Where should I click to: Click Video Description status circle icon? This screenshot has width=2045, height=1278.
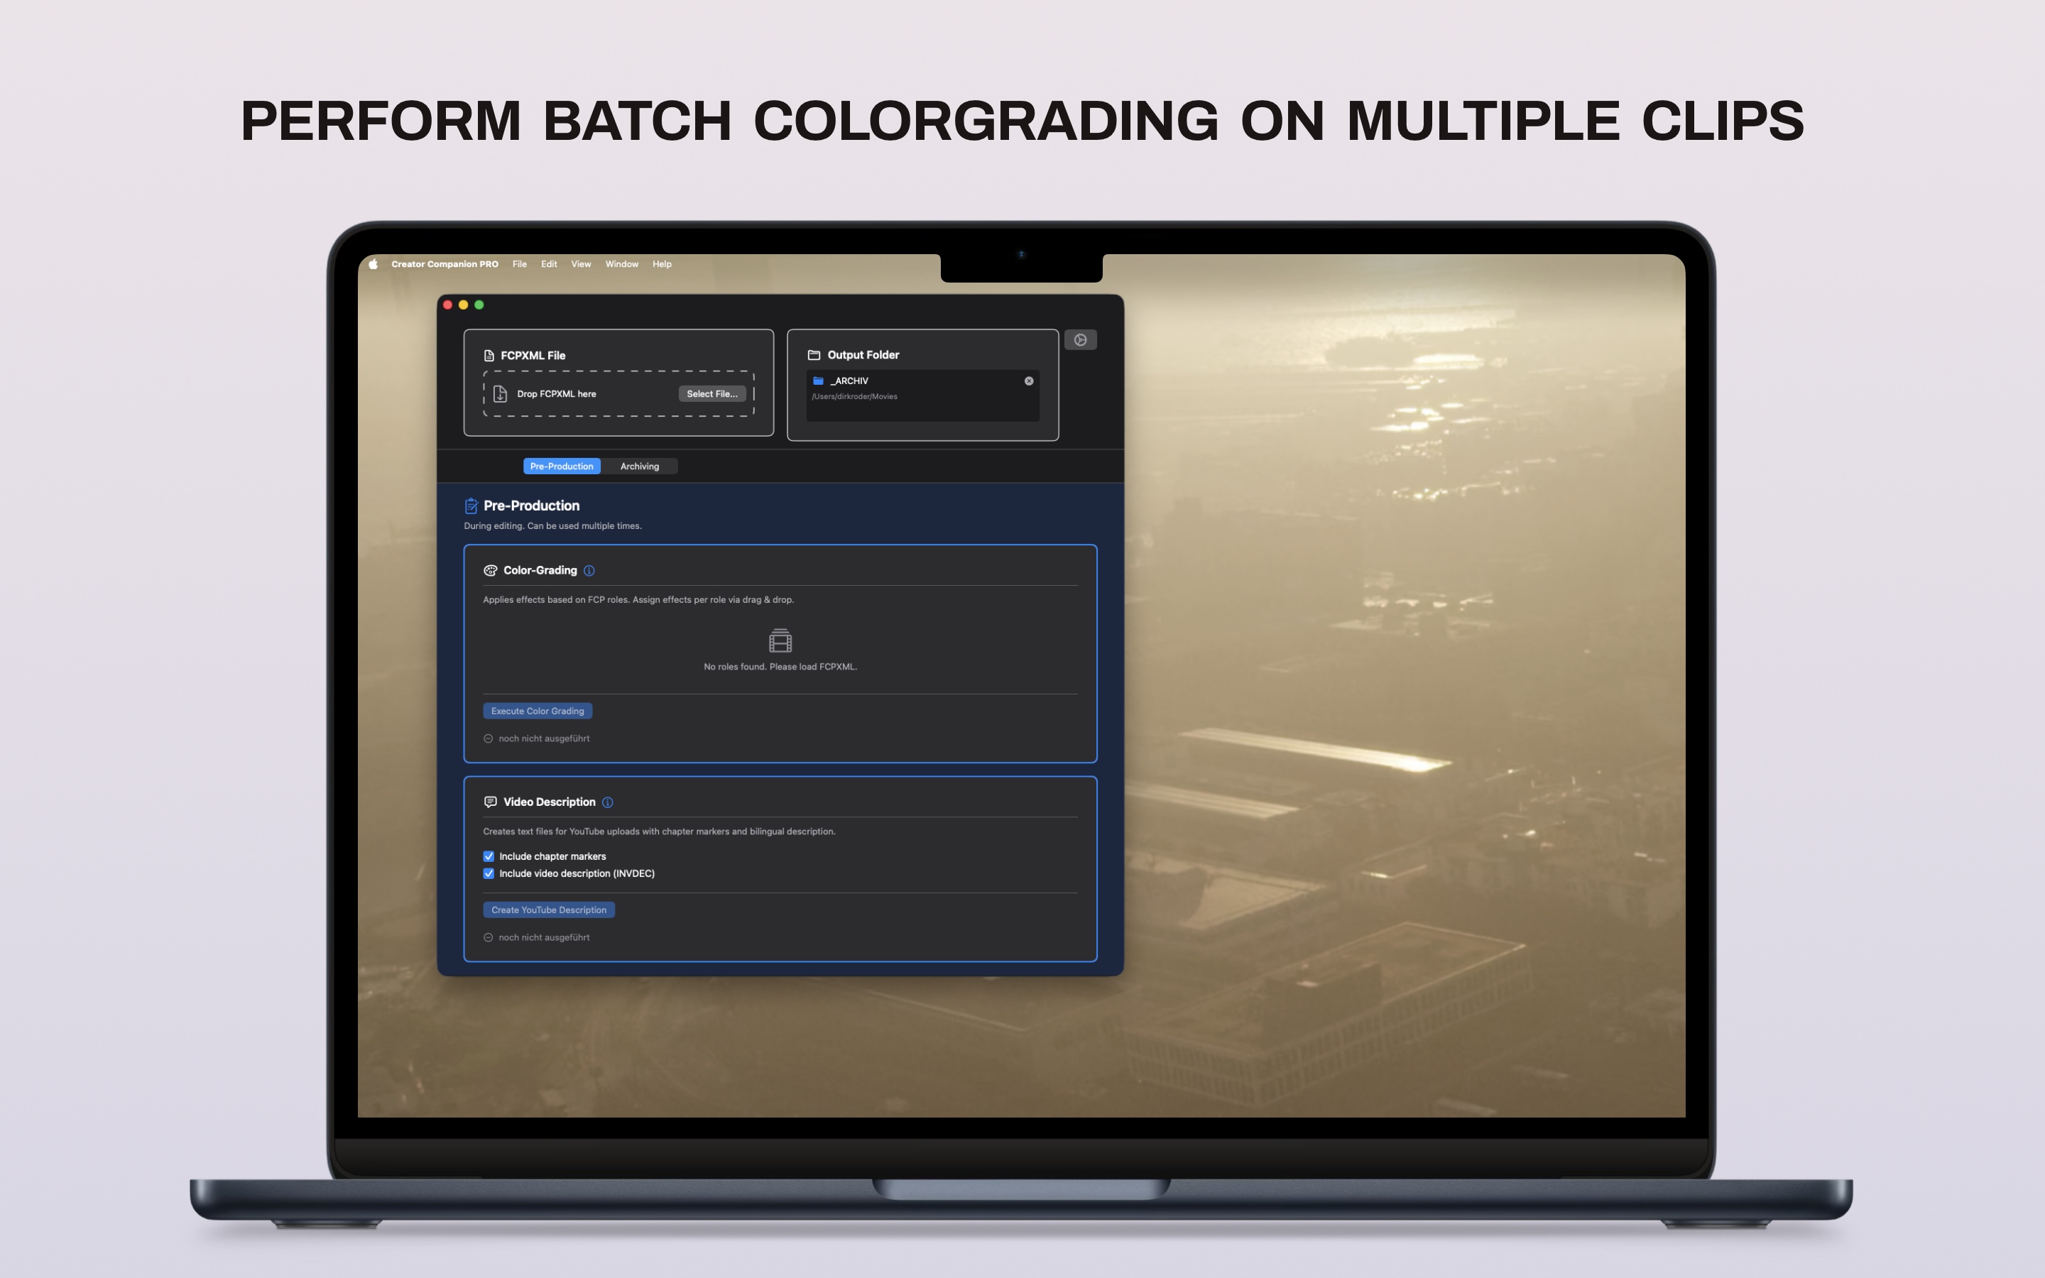(x=489, y=937)
